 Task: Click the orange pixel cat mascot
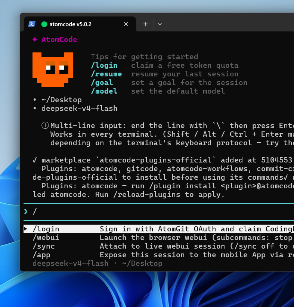point(53,70)
